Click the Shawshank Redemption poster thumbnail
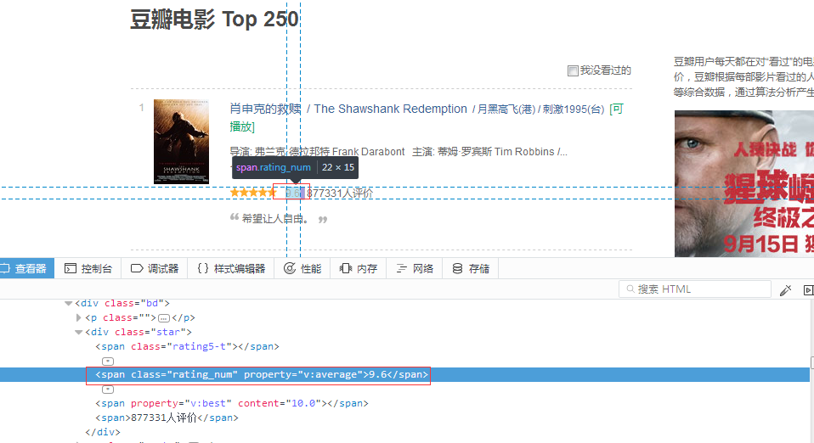The image size is (814, 443). pyautogui.click(x=181, y=142)
